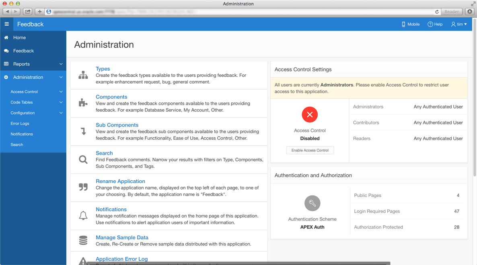Open the tim user dropdown menu

(x=459, y=24)
